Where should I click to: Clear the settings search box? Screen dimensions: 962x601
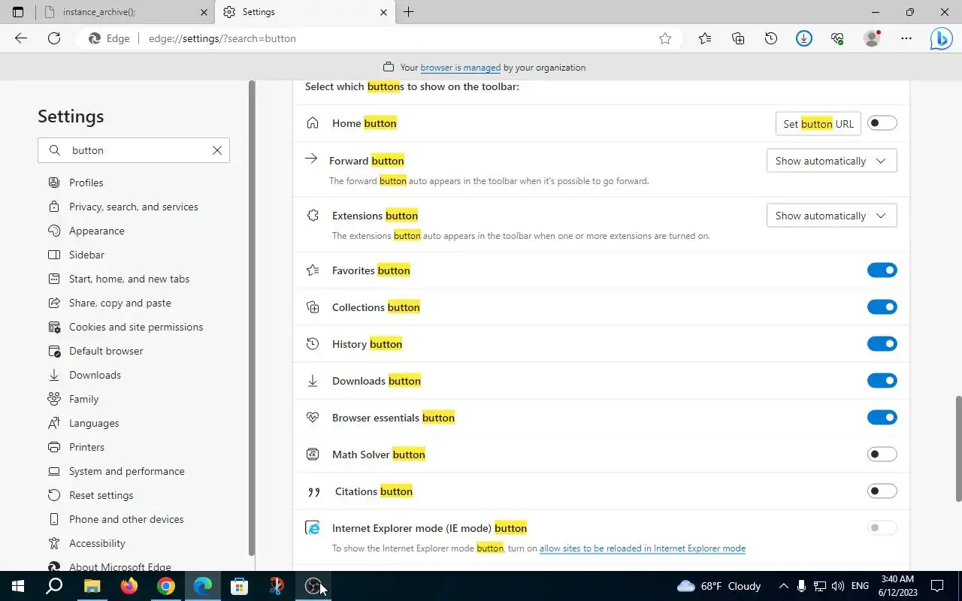(x=217, y=150)
